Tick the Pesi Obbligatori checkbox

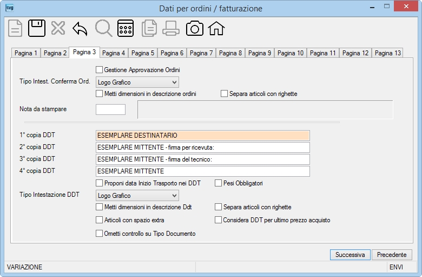click(x=218, y=183)
